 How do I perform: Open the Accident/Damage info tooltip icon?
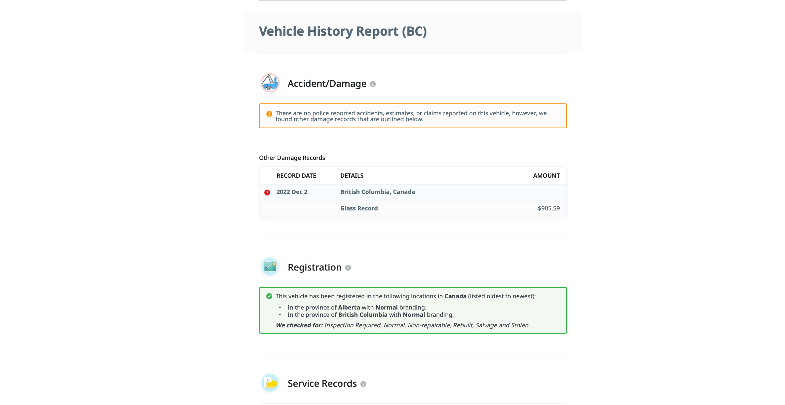click(x=373, y=84)
